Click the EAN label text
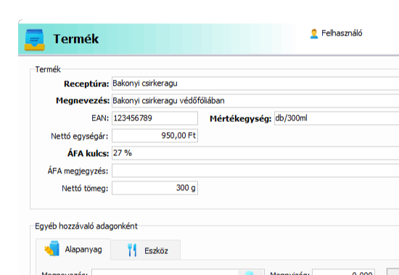This screenshot has height=275, width=399. [100, 118]
